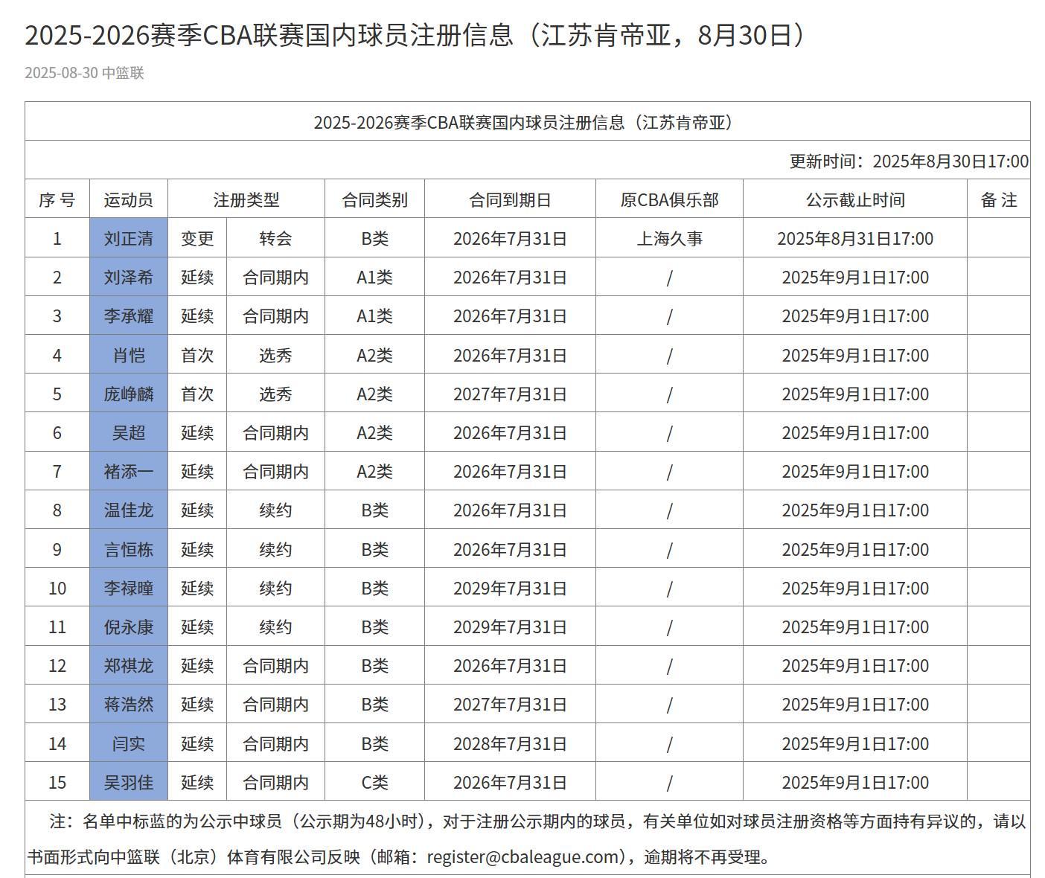Screen dimensions: 1045x878
Task: Click player 褚添一 in the table
Action: pos(128,471)
